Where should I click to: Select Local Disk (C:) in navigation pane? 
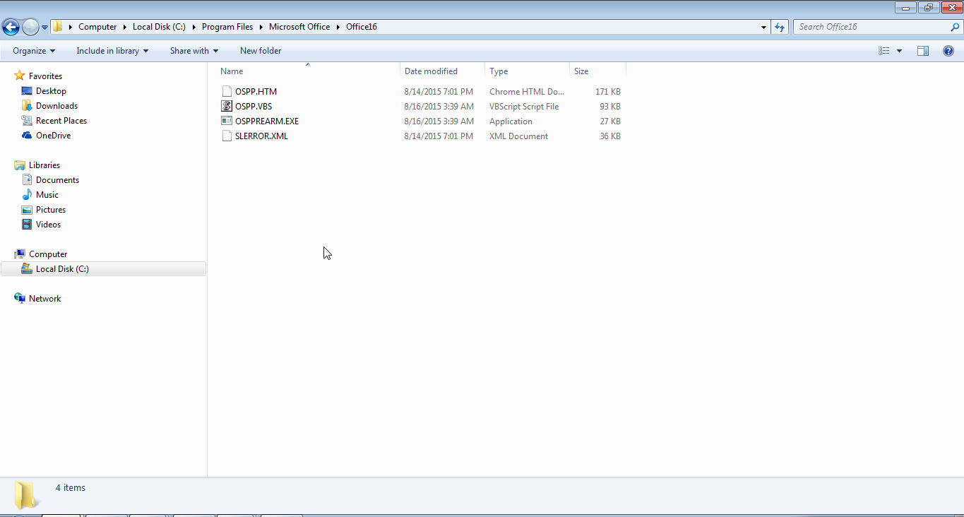pyautogui.click(x=62, y=269)
